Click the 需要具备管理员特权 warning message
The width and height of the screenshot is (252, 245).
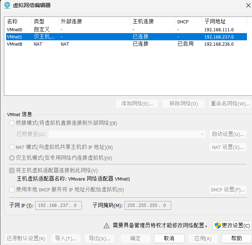160,226
